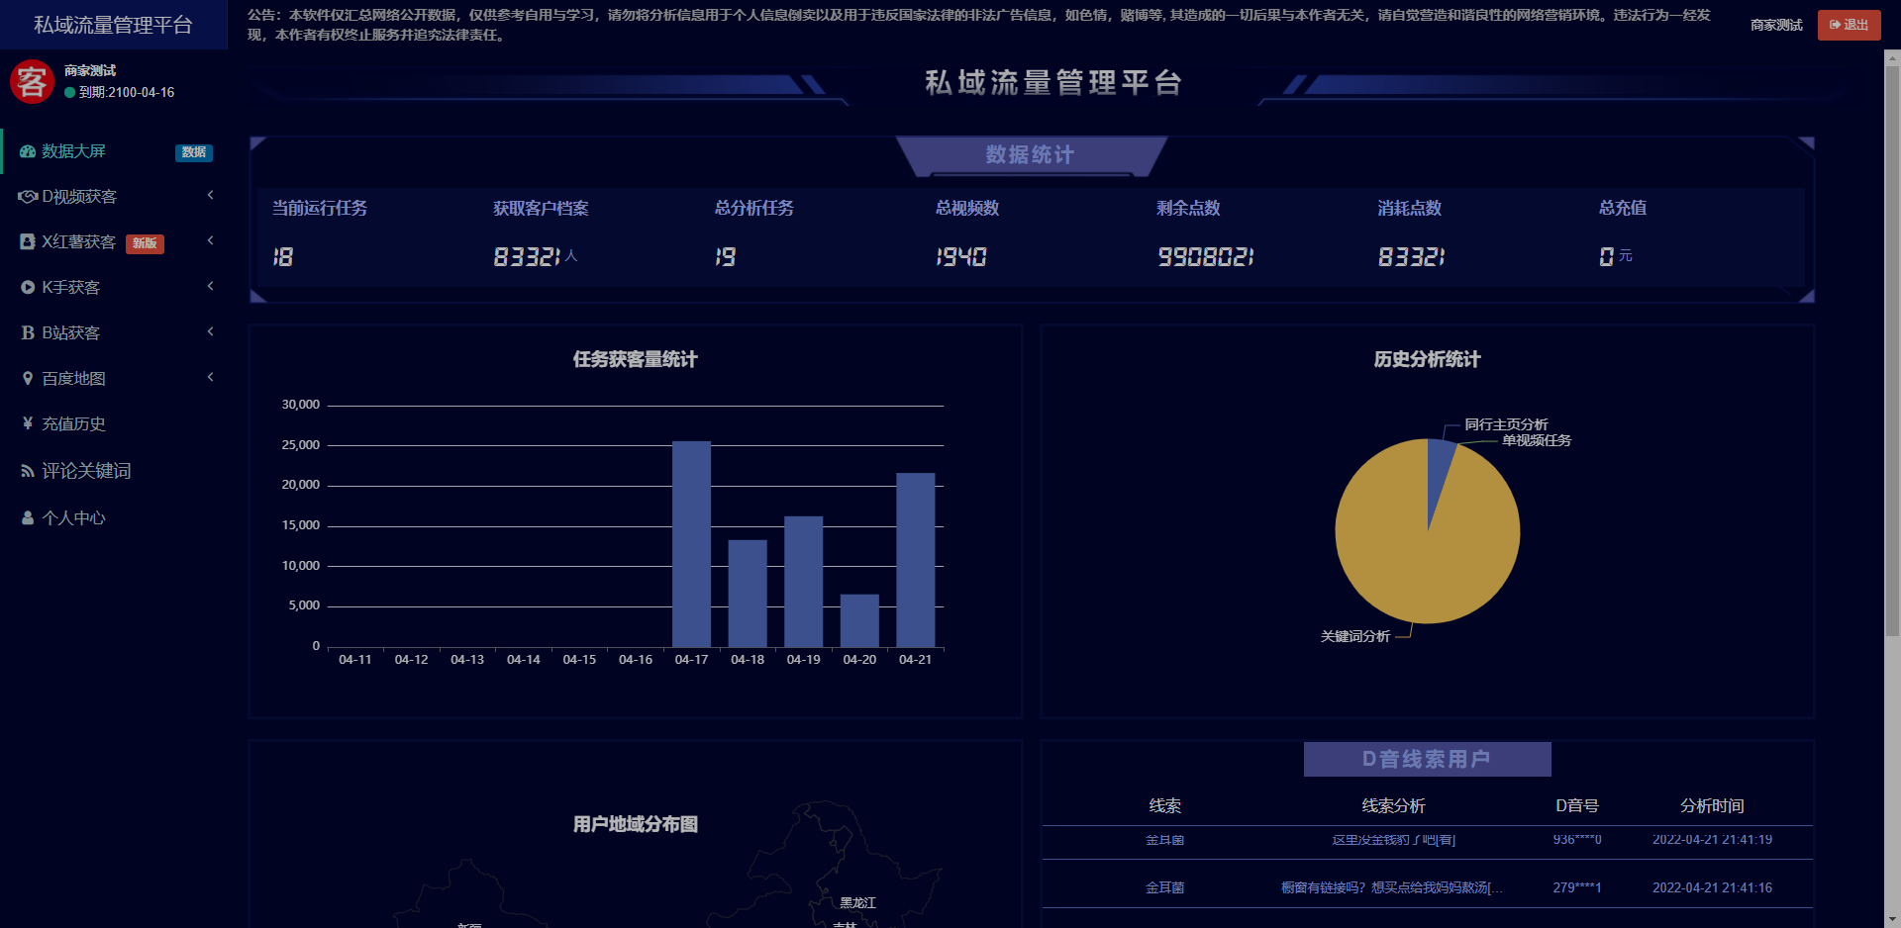Open the 个人中心 menu item
Image resolution: width=1901 pixels, height=928 pixels.
point(73,518)
